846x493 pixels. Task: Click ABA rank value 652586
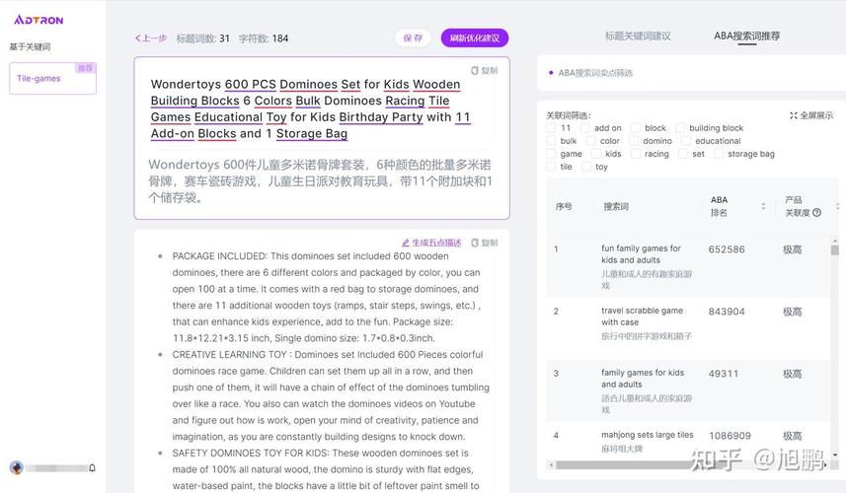coord(727,249)
